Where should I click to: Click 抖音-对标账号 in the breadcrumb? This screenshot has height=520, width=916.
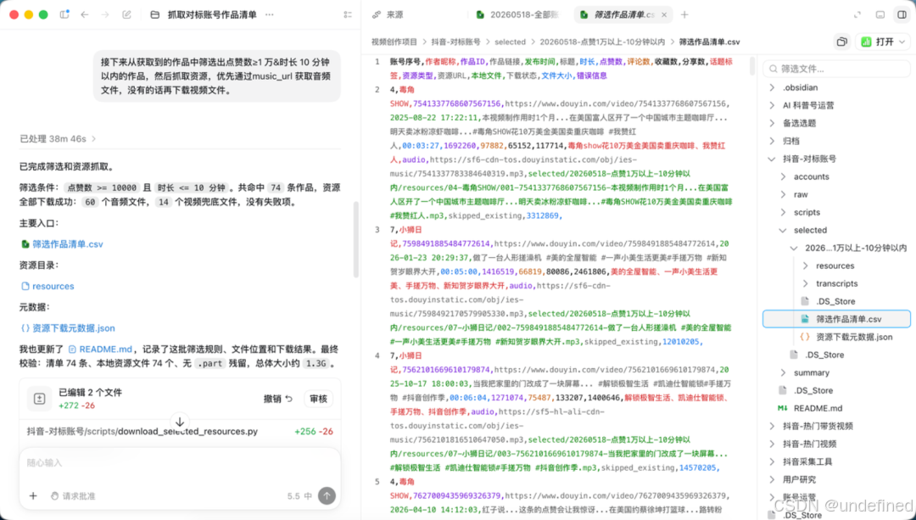455,42
